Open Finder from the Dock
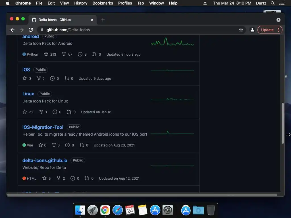The height and width of the screenshot is (218, 291). pos(80,210)
